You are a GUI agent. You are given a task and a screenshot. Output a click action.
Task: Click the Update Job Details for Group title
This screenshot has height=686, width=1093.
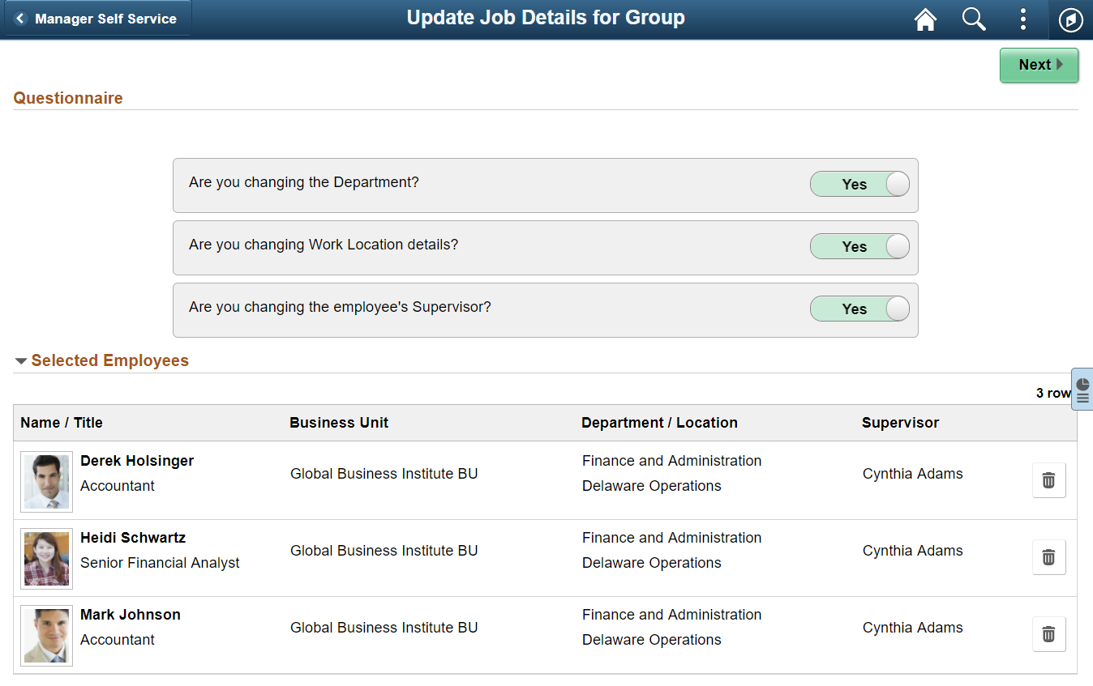pos(546,18)
